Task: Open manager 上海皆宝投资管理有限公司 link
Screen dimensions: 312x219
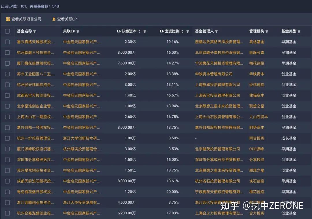Action: pos(218,96)
